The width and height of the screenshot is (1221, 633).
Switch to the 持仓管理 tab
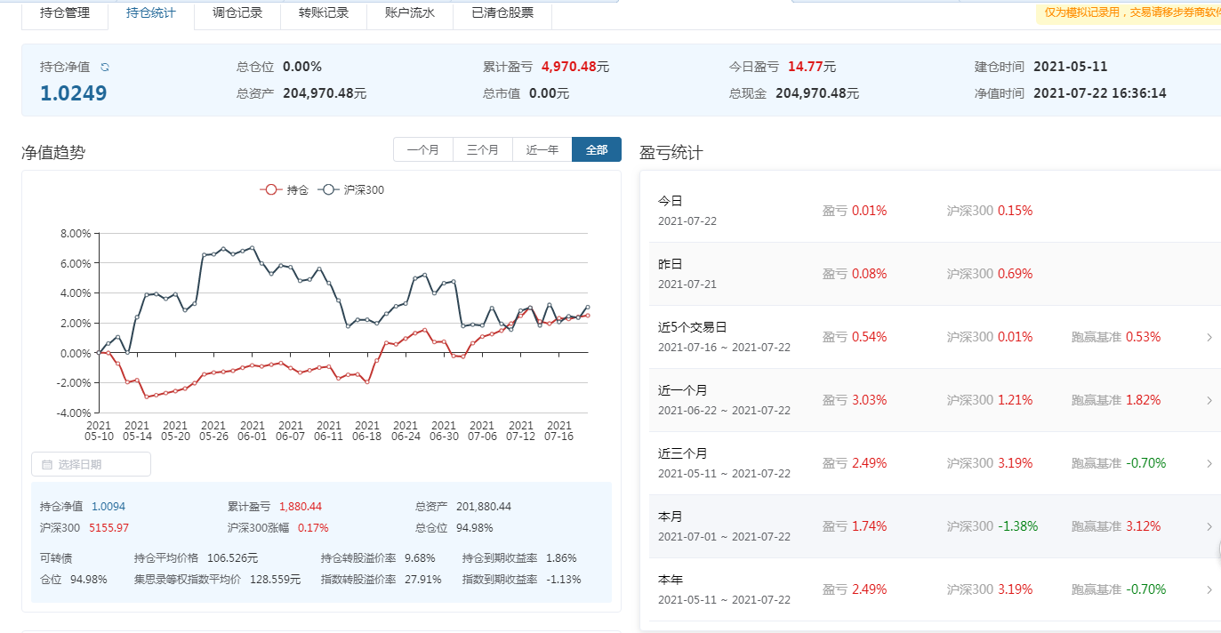(x=65, y=13)
